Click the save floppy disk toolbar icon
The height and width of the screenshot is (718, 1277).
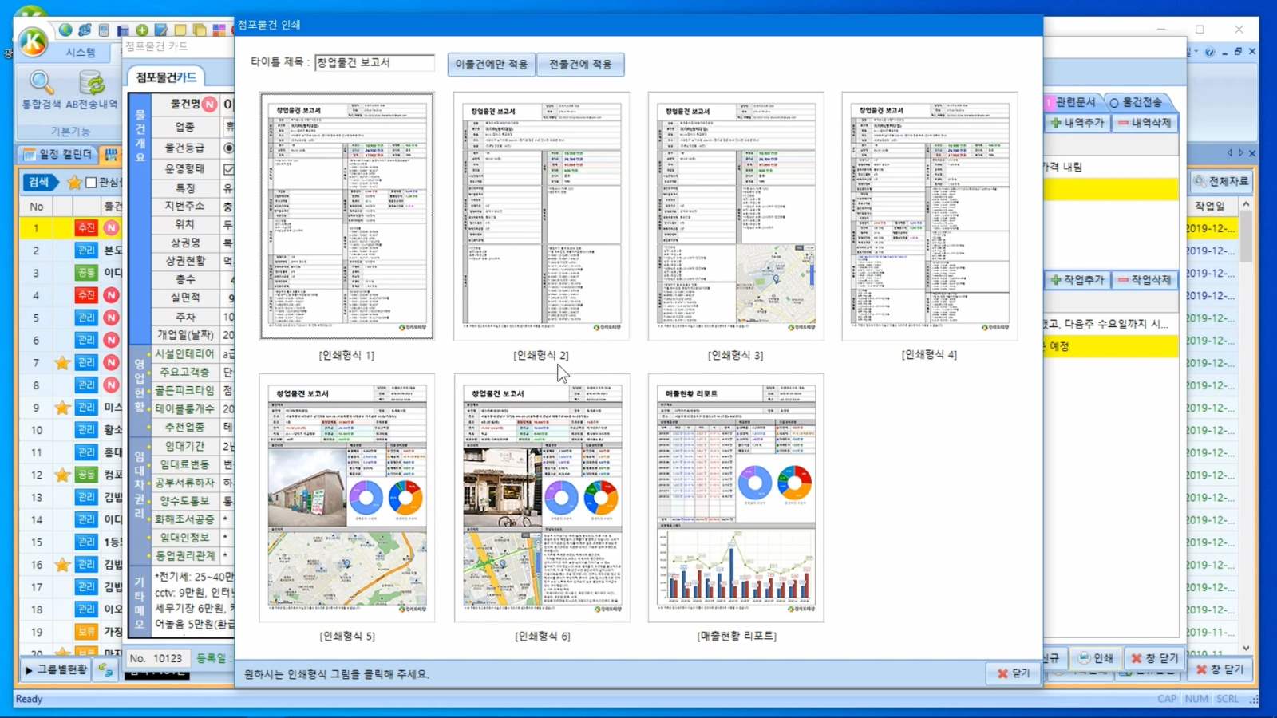123,30
